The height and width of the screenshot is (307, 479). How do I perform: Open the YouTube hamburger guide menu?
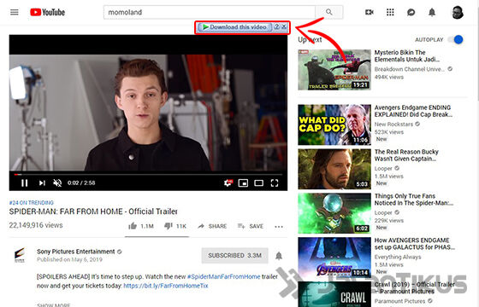15,12
